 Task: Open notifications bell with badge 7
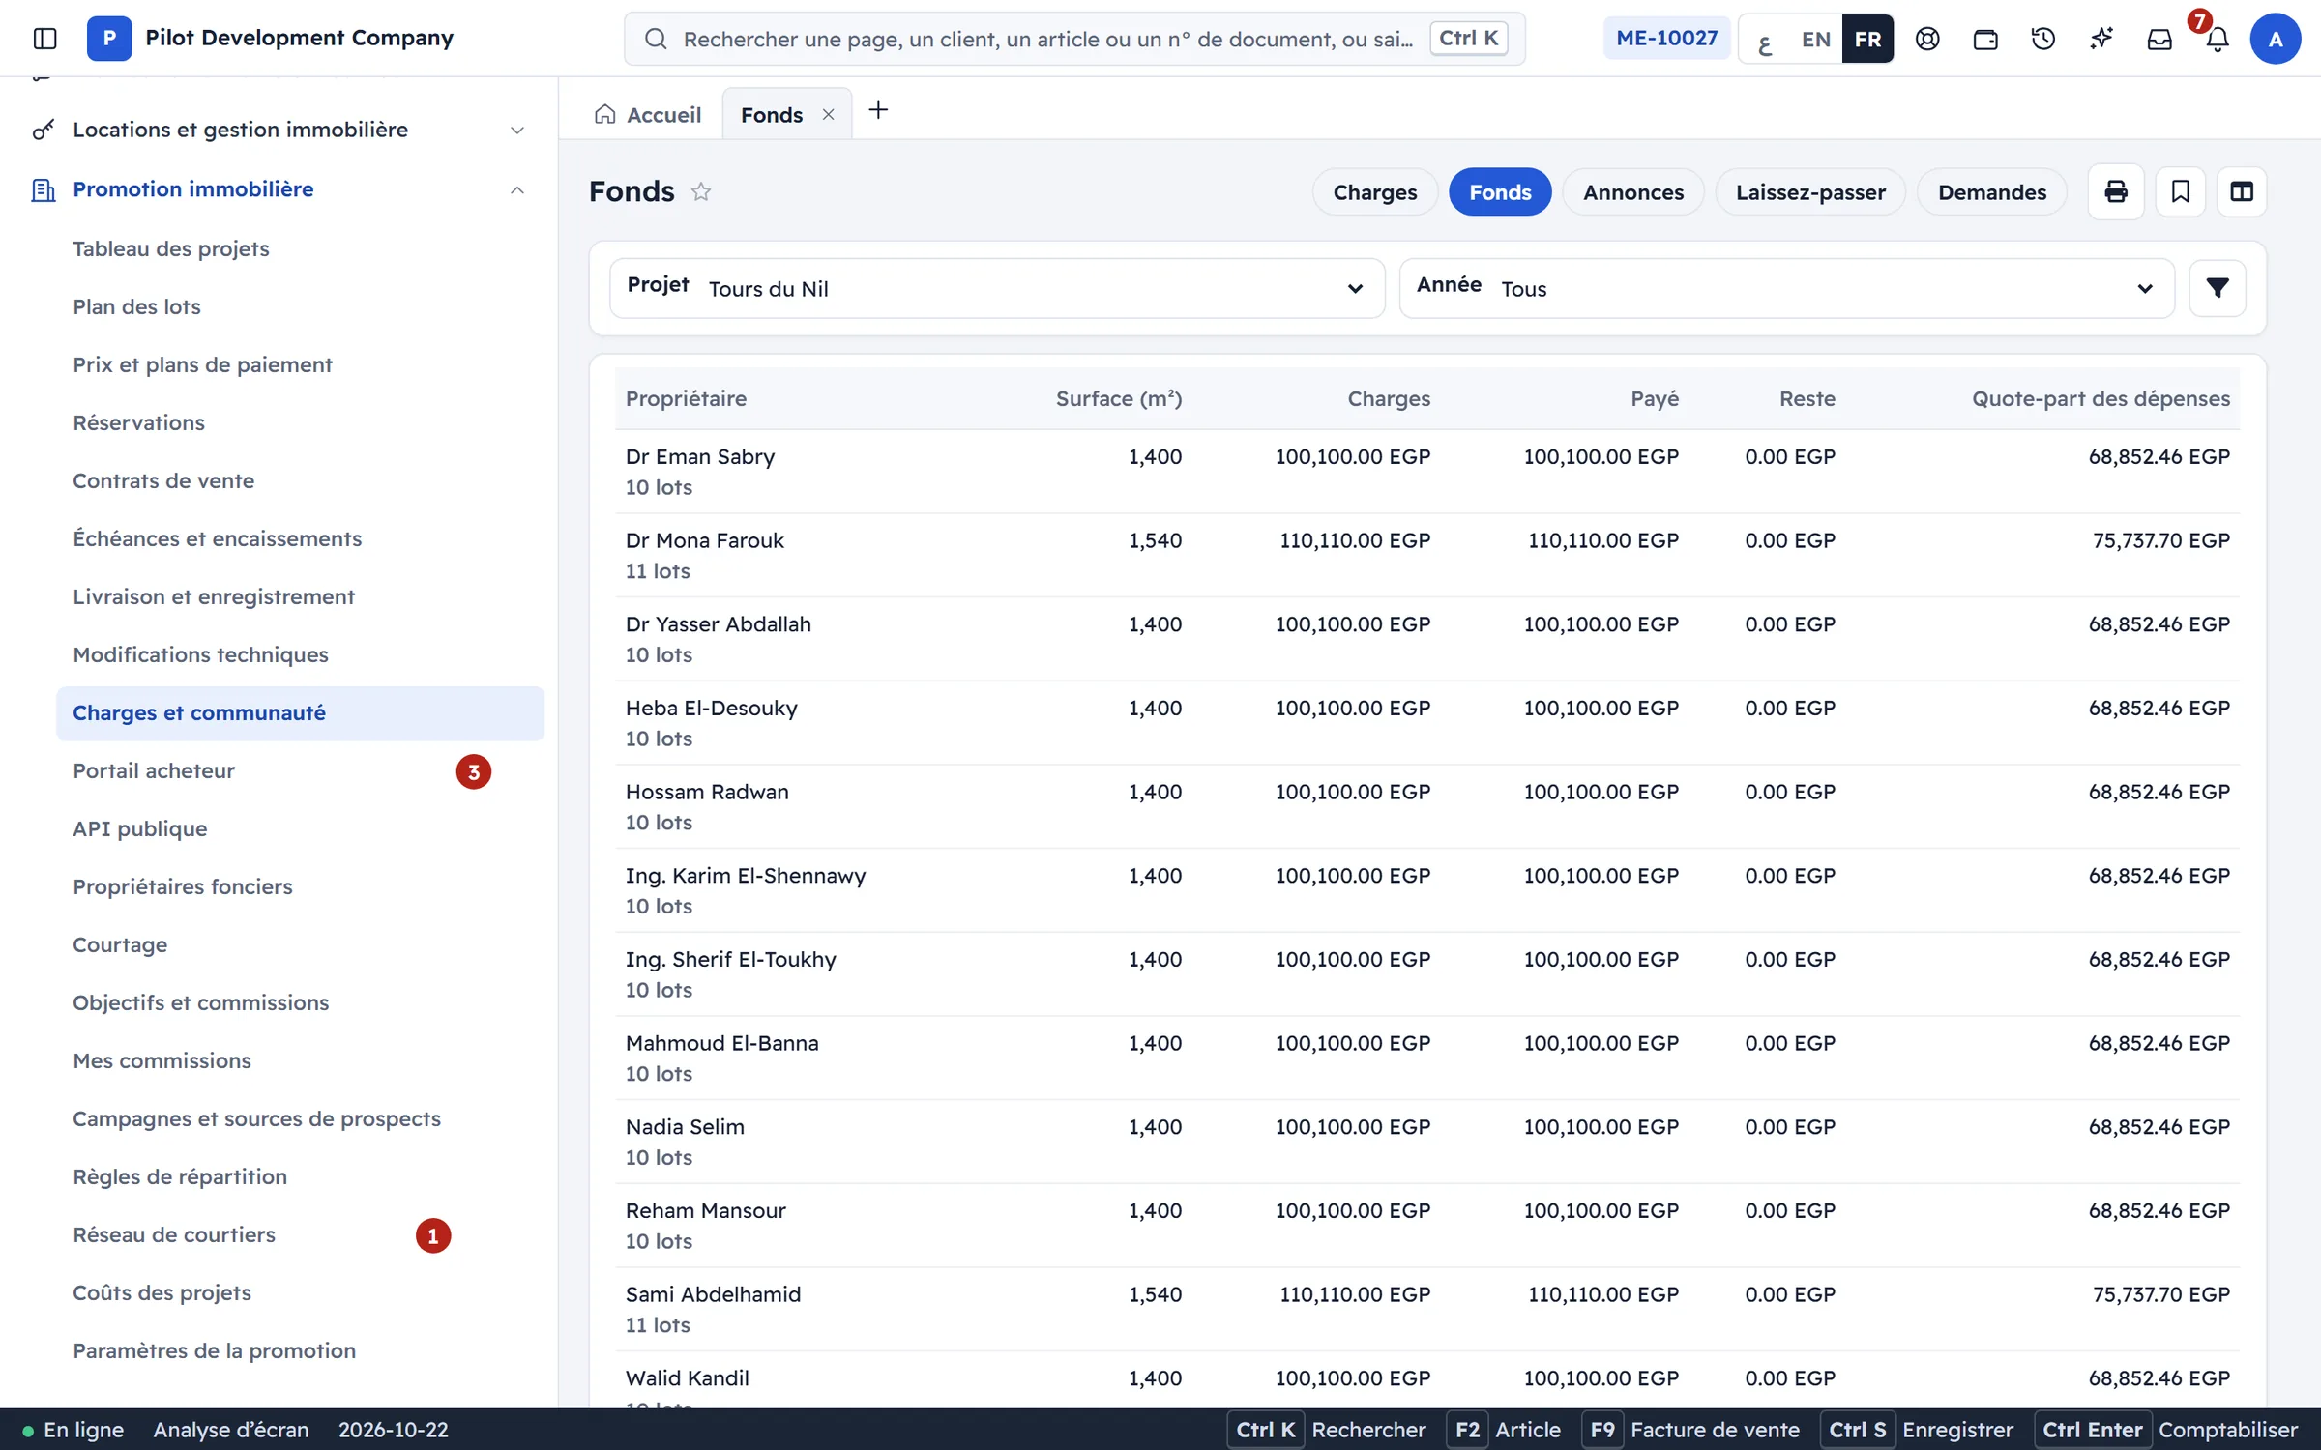(x=2218, y=39)
